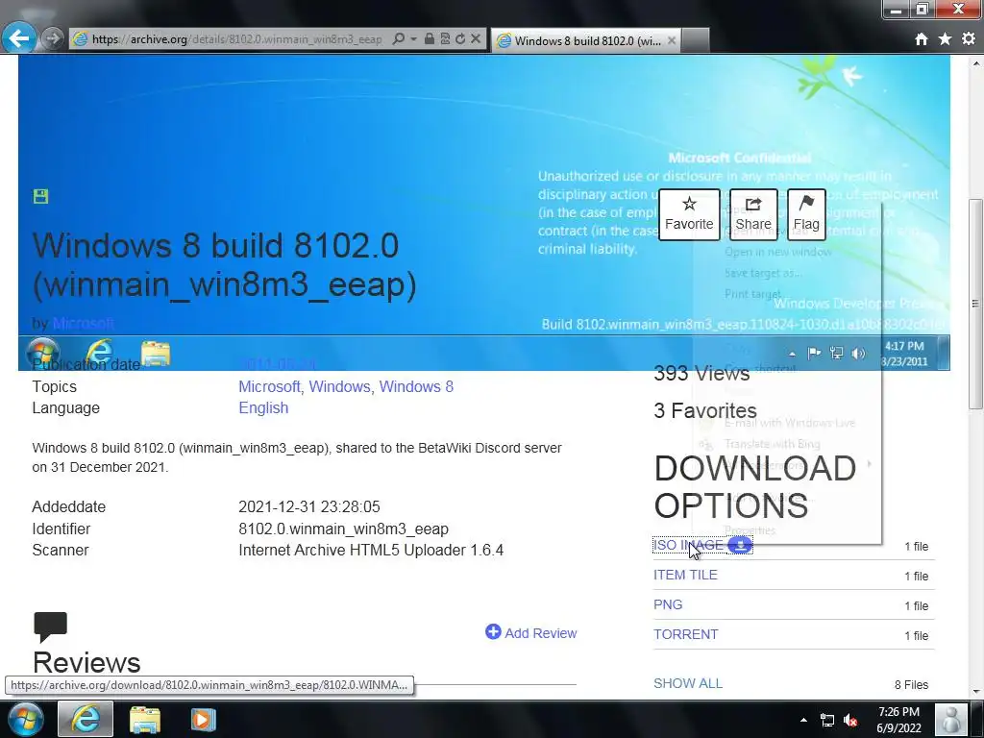This screenshot has height=738, width=984.
Task: Click the green floppy software icon
Action: coord(40,196)
